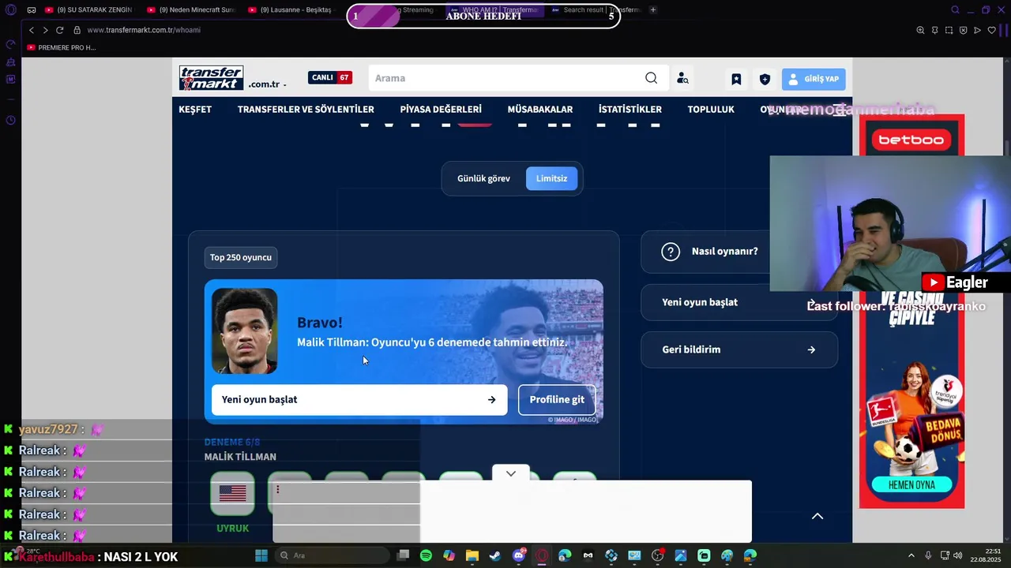Click Malik Tillman's portrait thumbnail
The height and width of the screenshot is (568, 1011).
coord(245,331)
